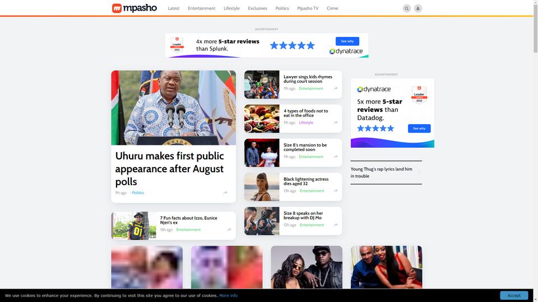Share the foods not to eat article
This screenshot has width=538, height=302.
point(336,122)
